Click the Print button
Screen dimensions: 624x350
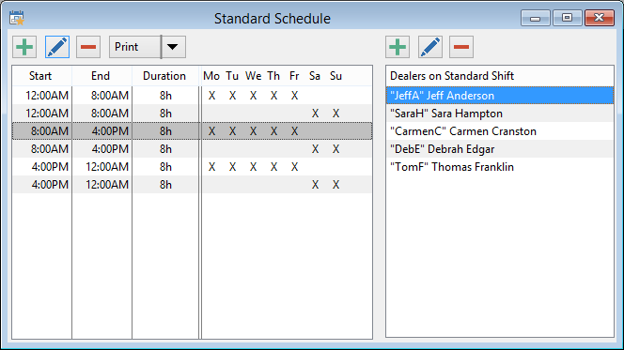pos(135,47)
